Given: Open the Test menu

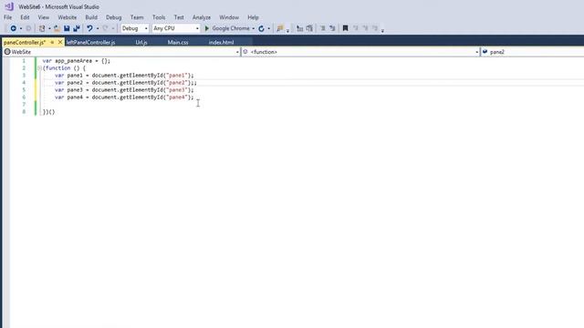Looking at the screenshot, I should point(179,17).
